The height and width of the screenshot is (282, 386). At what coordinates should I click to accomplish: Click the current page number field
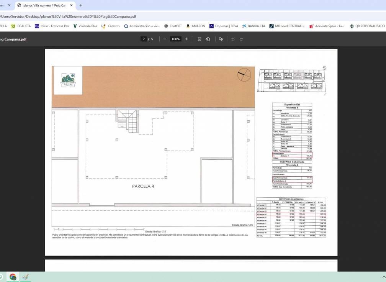tap(144, 39)
